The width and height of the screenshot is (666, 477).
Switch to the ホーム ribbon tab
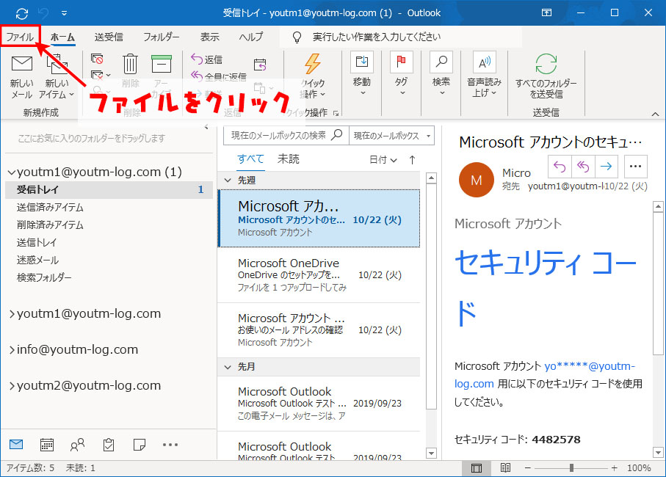click(x=63, y=37)
